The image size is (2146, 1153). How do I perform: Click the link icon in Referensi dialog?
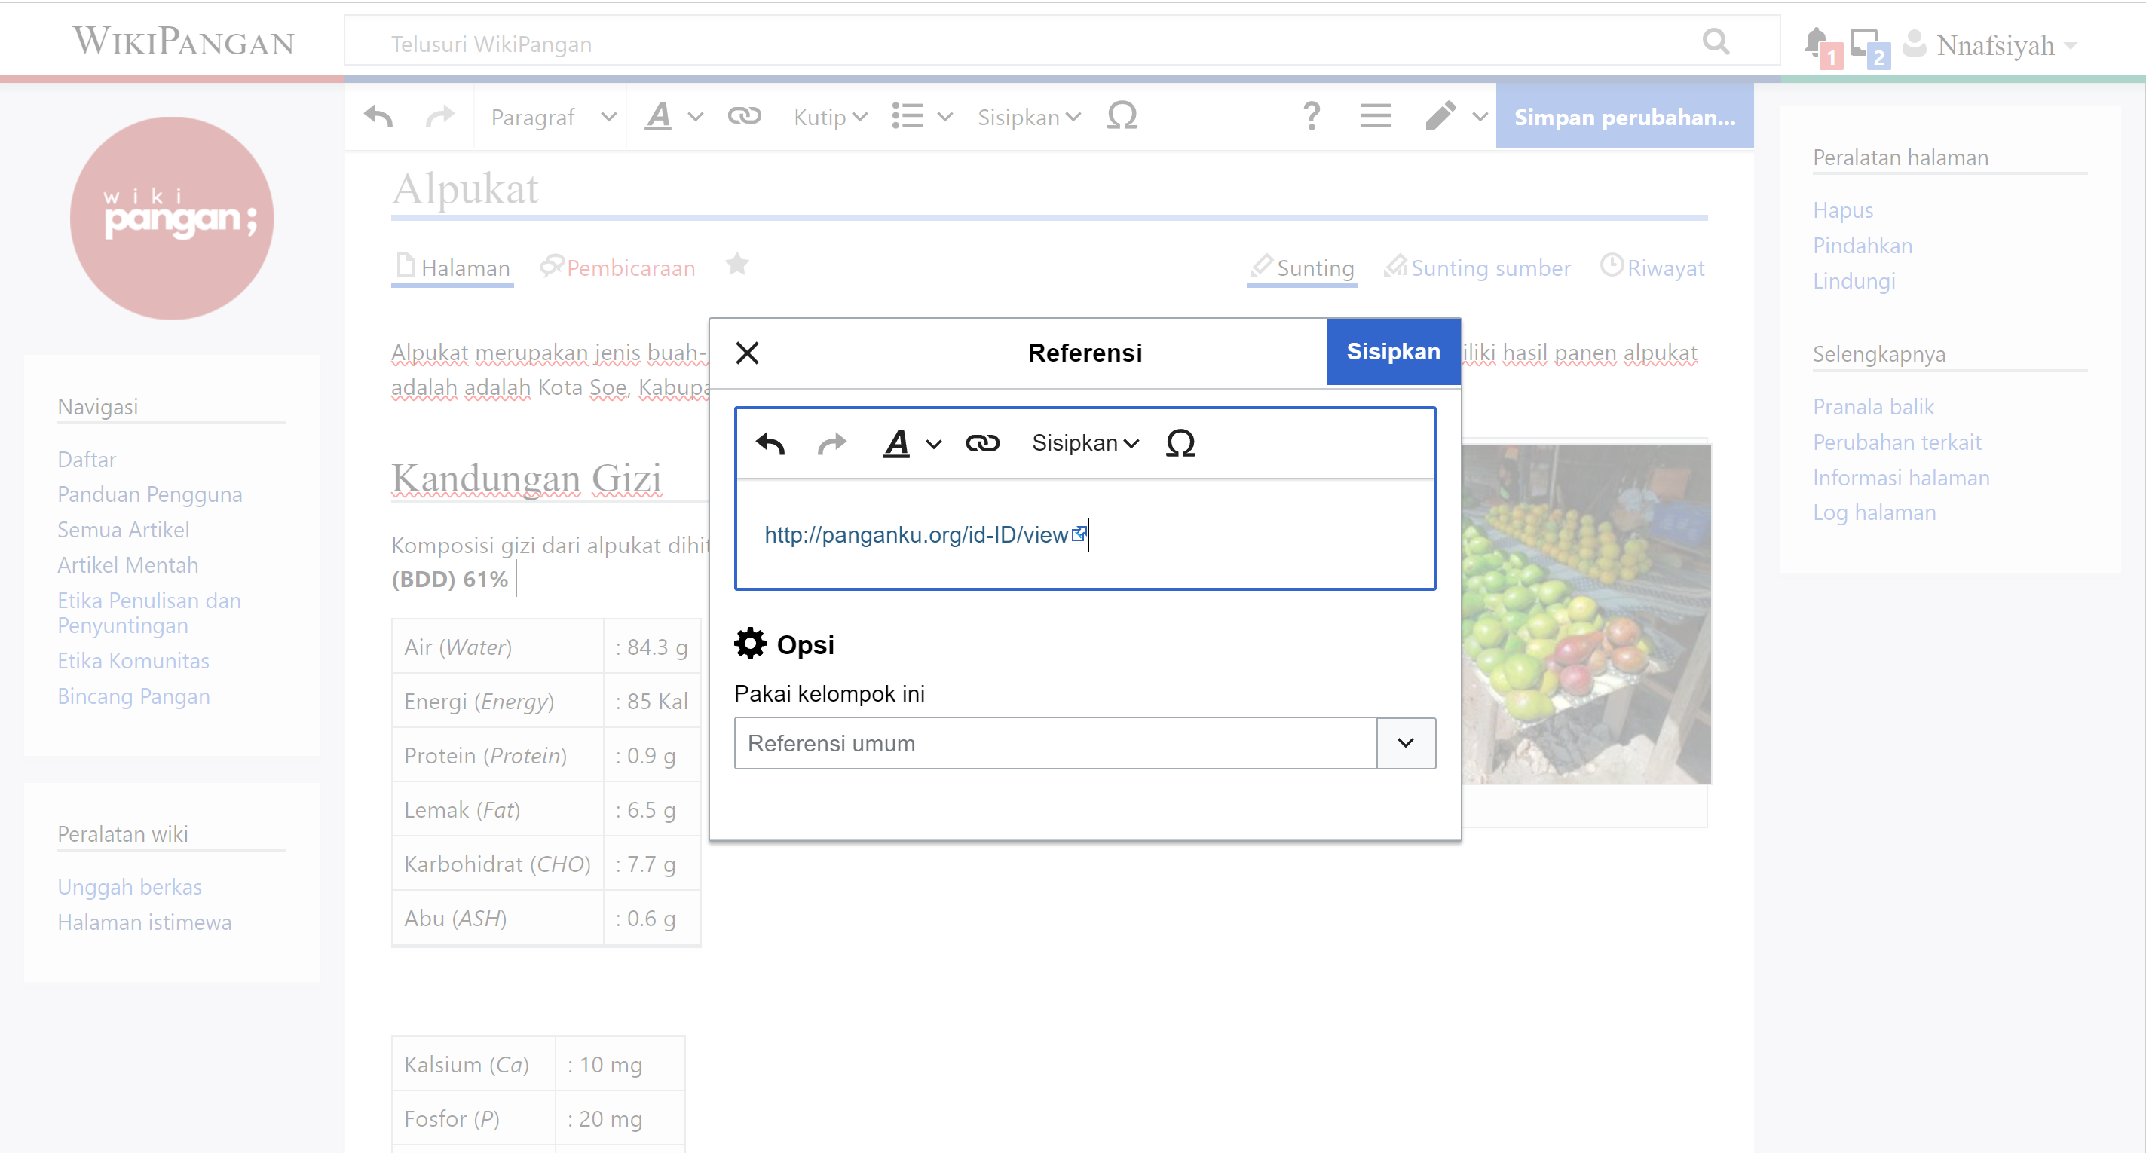pyautogui.click(x=982, y=443)
